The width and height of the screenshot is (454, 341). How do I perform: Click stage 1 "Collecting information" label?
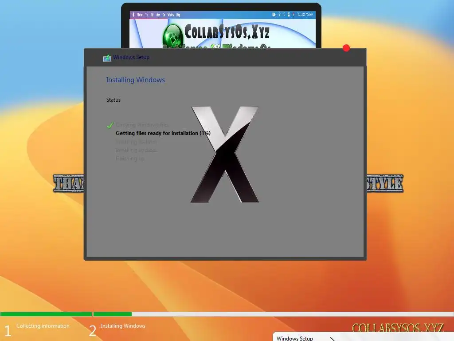point(43,326)
